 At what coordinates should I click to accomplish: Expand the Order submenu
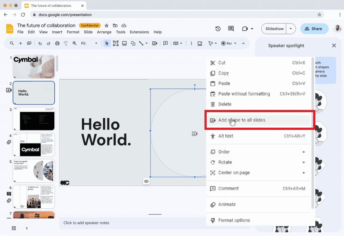tap(258, 152)
